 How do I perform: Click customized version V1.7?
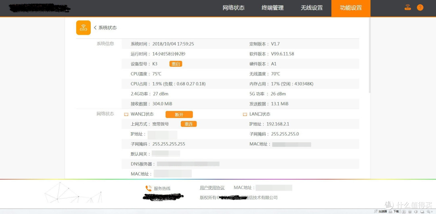[275, 44]
